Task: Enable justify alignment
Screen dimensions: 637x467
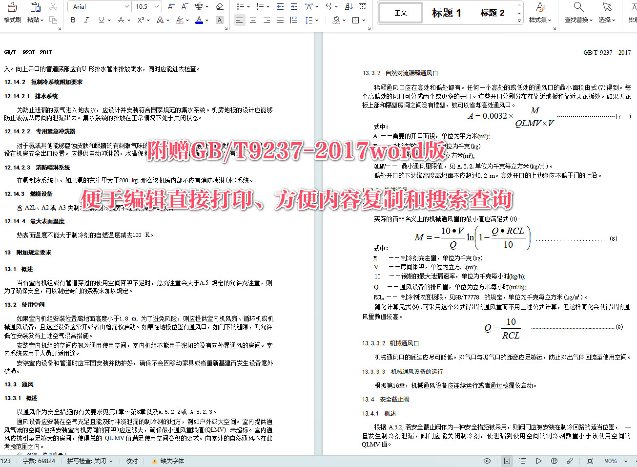Action: [x=280, y=21]
